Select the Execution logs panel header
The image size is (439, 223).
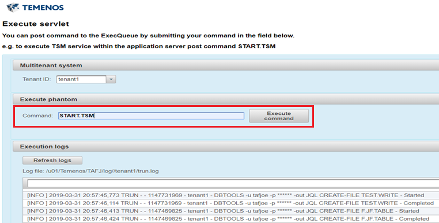(226, 147)
